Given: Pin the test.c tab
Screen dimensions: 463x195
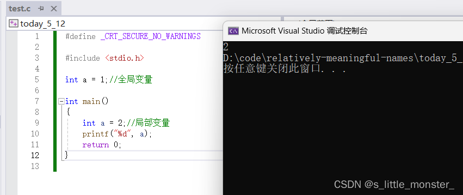Looking at the screenshot, I should (x=41, y=9).
